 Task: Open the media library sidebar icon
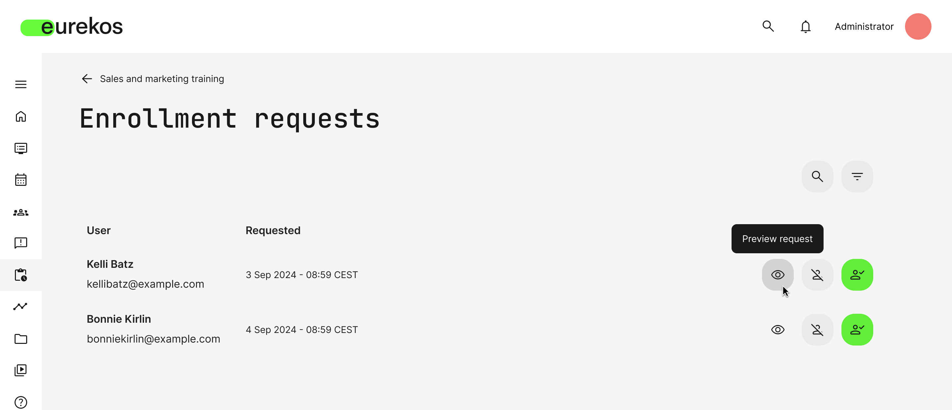[x=21, y=370]
